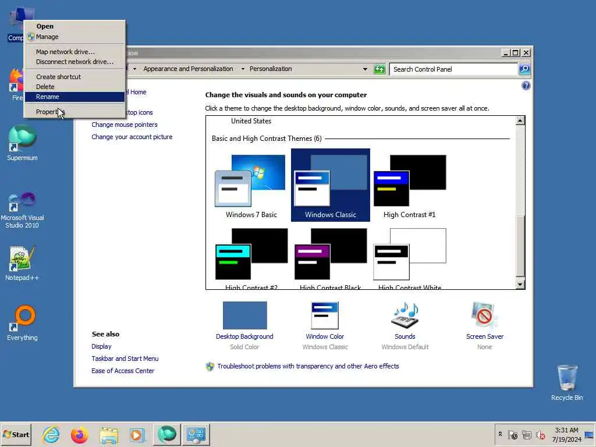Choose Delete from context menu
Viewport: 596px width, 447px height.
[75, 87]
